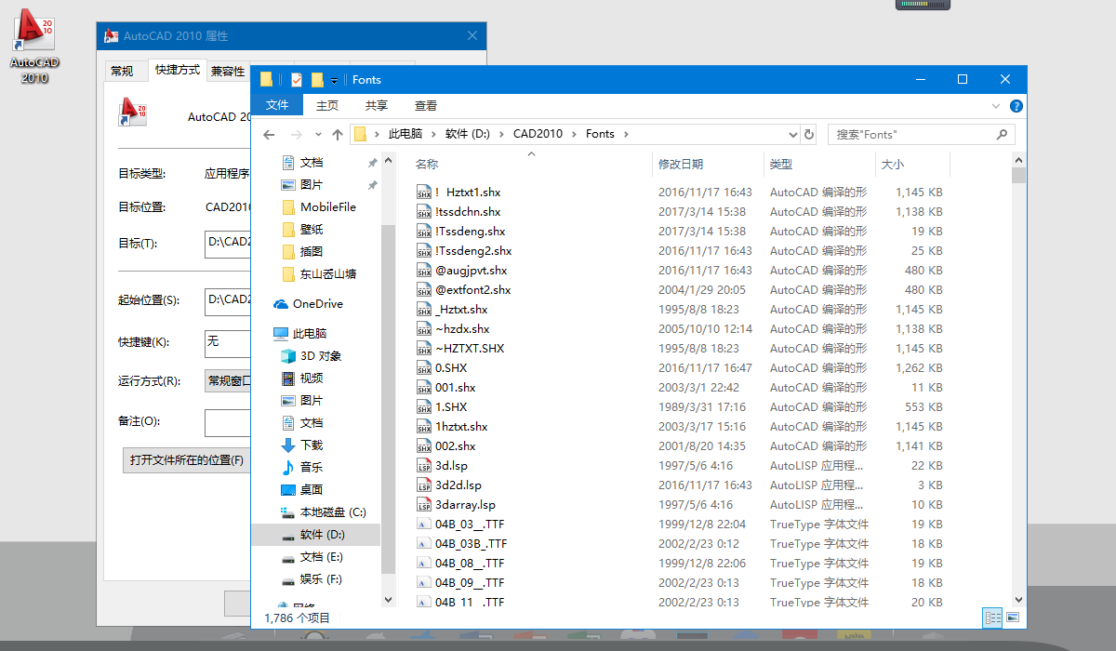Expand the address bar history dropdown
1116x651 pixels.
click(x=792, y=134)
